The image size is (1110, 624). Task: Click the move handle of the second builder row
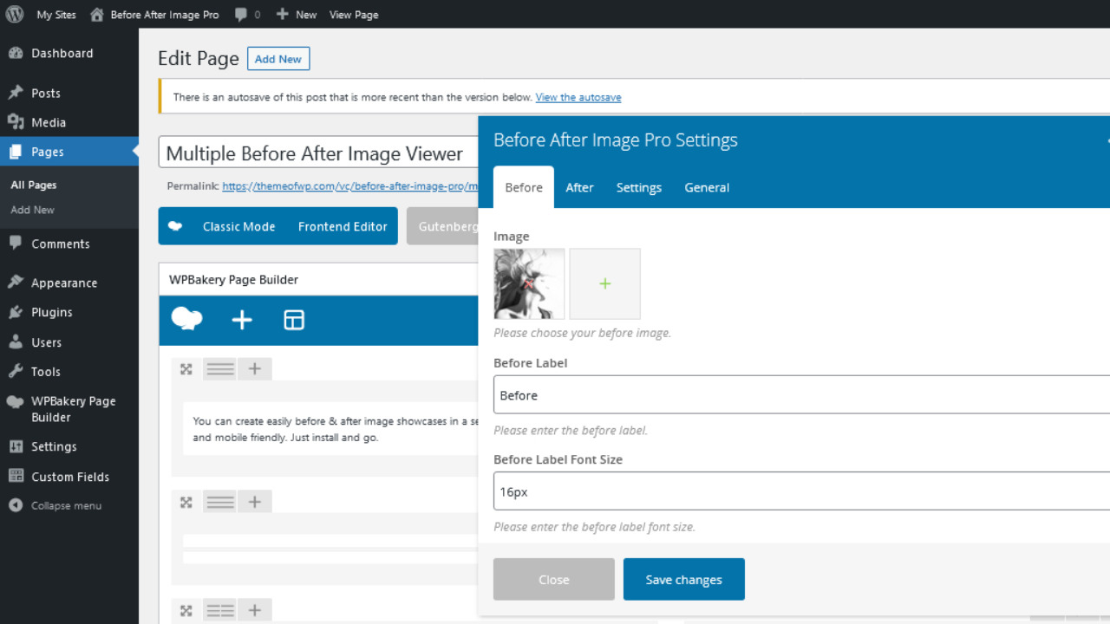click(x=186, y=502)
